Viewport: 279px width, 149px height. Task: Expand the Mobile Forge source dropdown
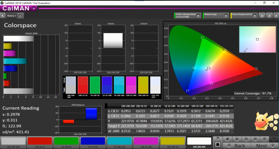(x=226, y=15)
